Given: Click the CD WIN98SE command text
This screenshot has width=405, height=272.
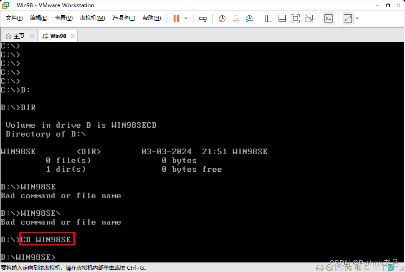Looking at the screenshot, I should coord(46,240).
